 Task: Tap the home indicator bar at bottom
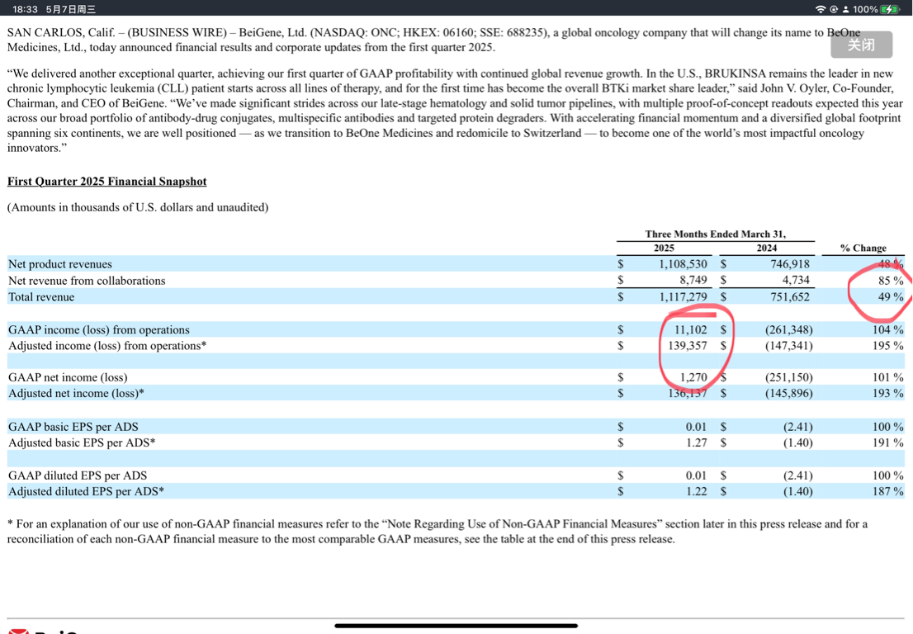[x=456, y=626]
